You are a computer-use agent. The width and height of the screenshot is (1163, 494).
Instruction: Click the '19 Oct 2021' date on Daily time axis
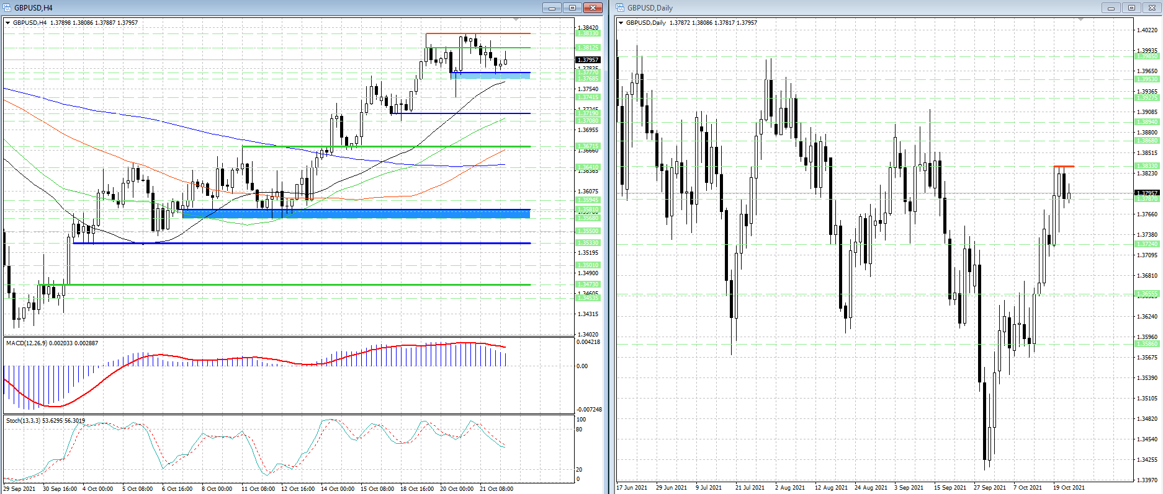pyautogui.click(x=1069, y=488)
